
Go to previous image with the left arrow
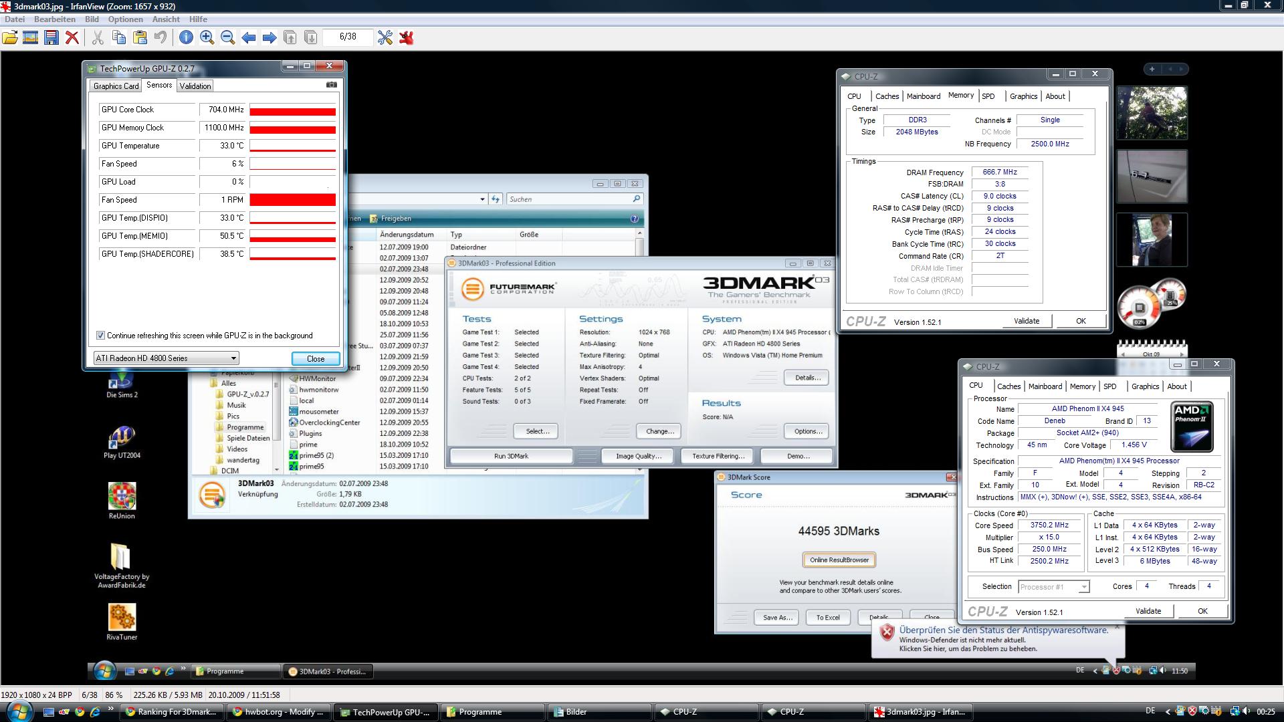(249, 37)
